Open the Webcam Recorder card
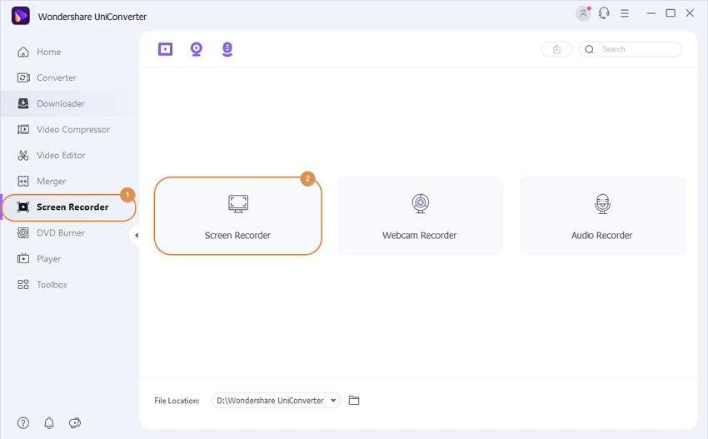The width and height of the screenshot is (708, 439). click(420, 216)
